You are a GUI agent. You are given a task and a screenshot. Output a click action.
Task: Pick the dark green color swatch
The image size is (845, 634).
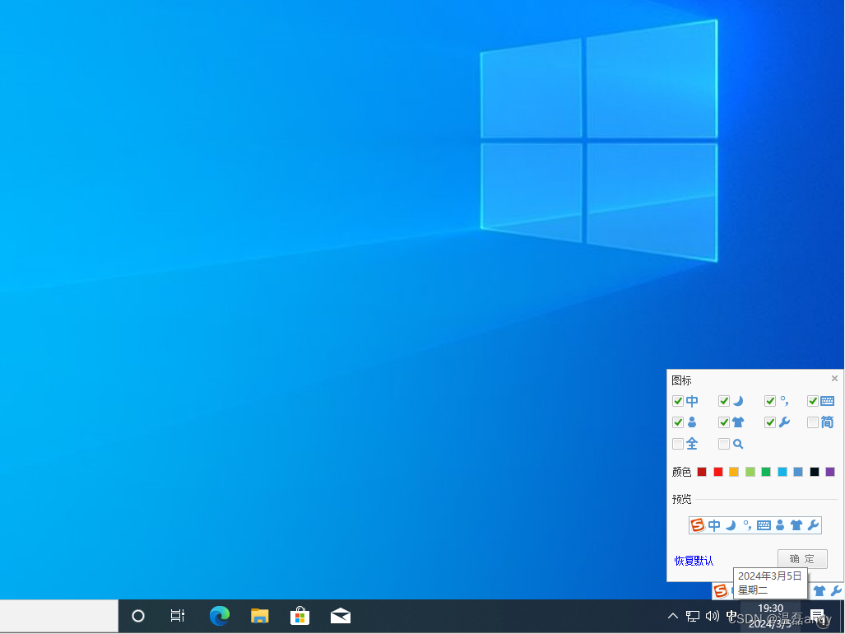click(x=766, y=472)
